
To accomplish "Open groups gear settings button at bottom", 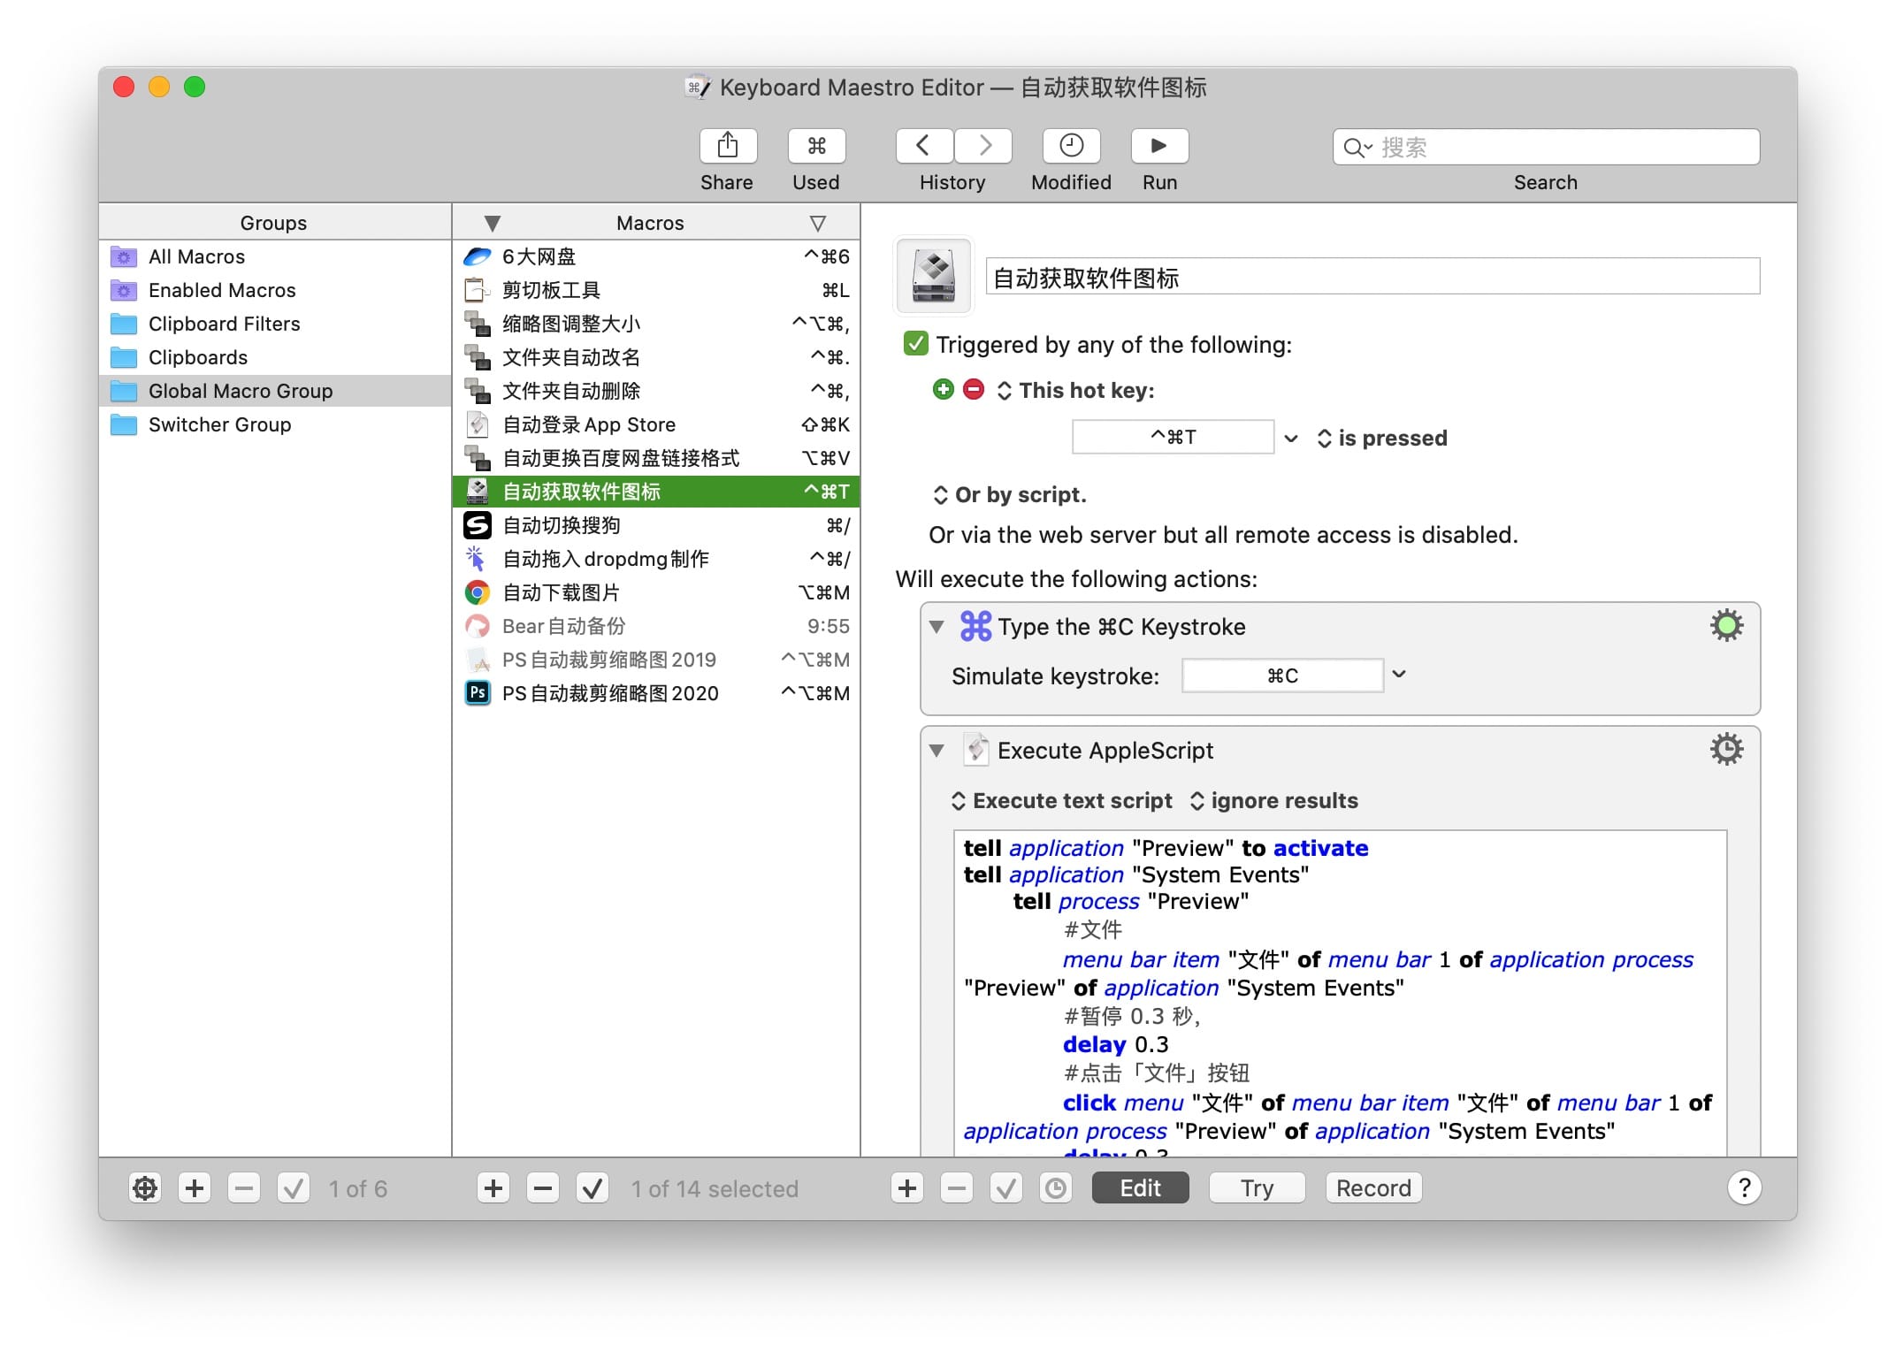I will click(145, 1188).
